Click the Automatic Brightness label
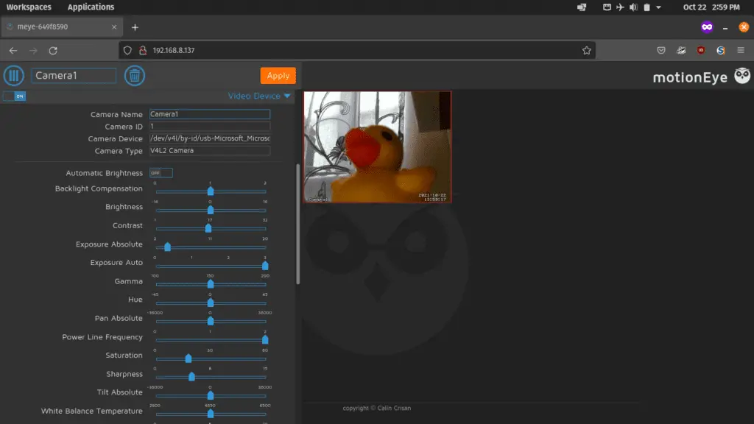Screen dimensions: 754x424 [105, 173]
